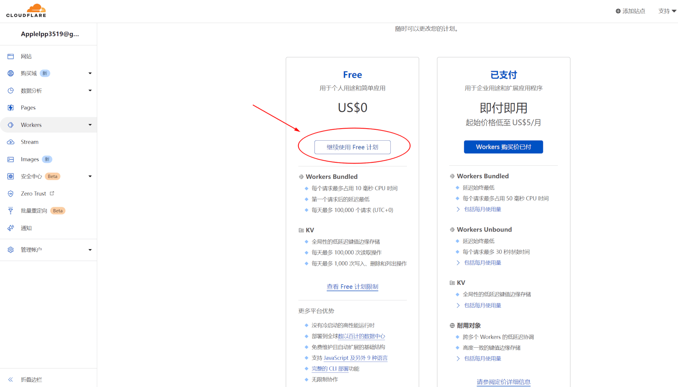
Task: Click the pie chart icon for 数据分析
Action: 11,91
